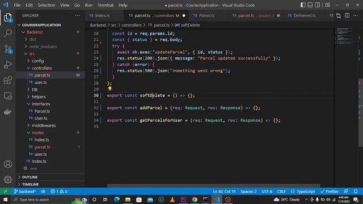Open Microsoft Edge from taskbar

tap(117, 199)
